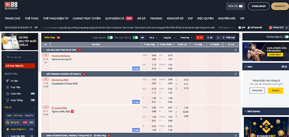This screenshot has height=137, width=289.
Task: Click the Cược Thắng trophy icon
Action: [x=8, y=100]
